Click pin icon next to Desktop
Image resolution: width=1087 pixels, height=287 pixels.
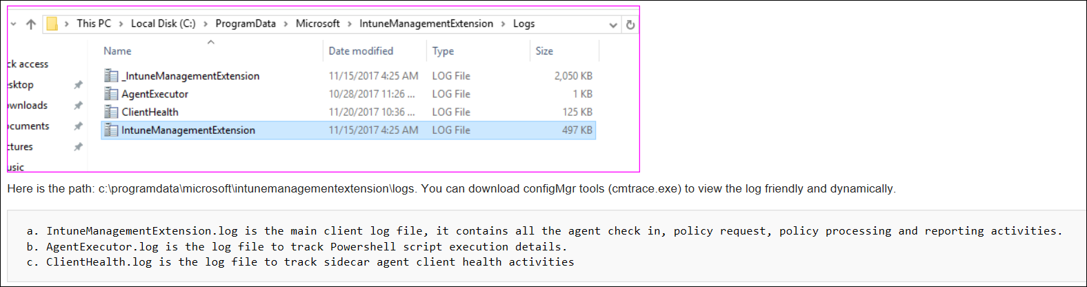[x=78, y=85]
